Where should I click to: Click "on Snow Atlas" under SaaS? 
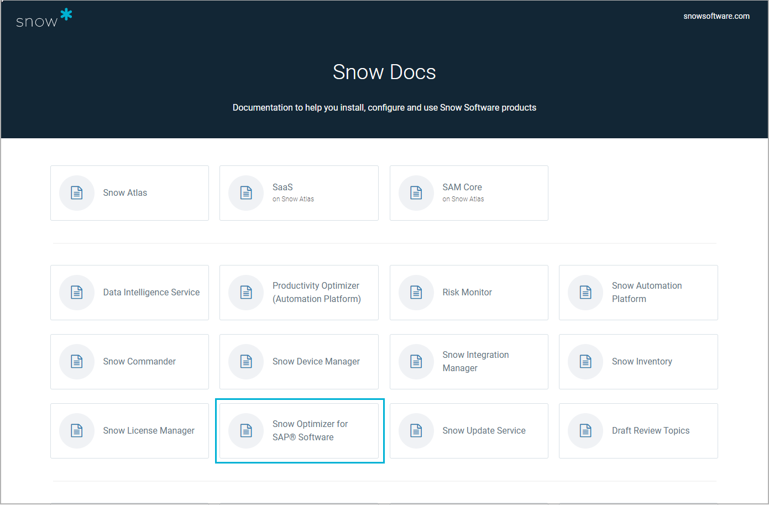click(x=293, y=199)
